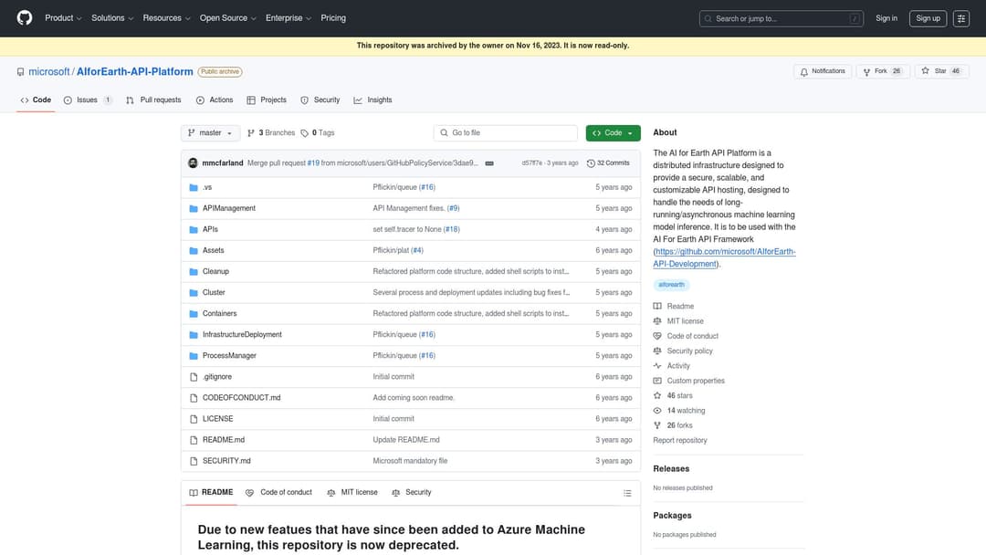986x555 pixels.
Task: Click the Cluster folder icon
Action: pos(194,293)
